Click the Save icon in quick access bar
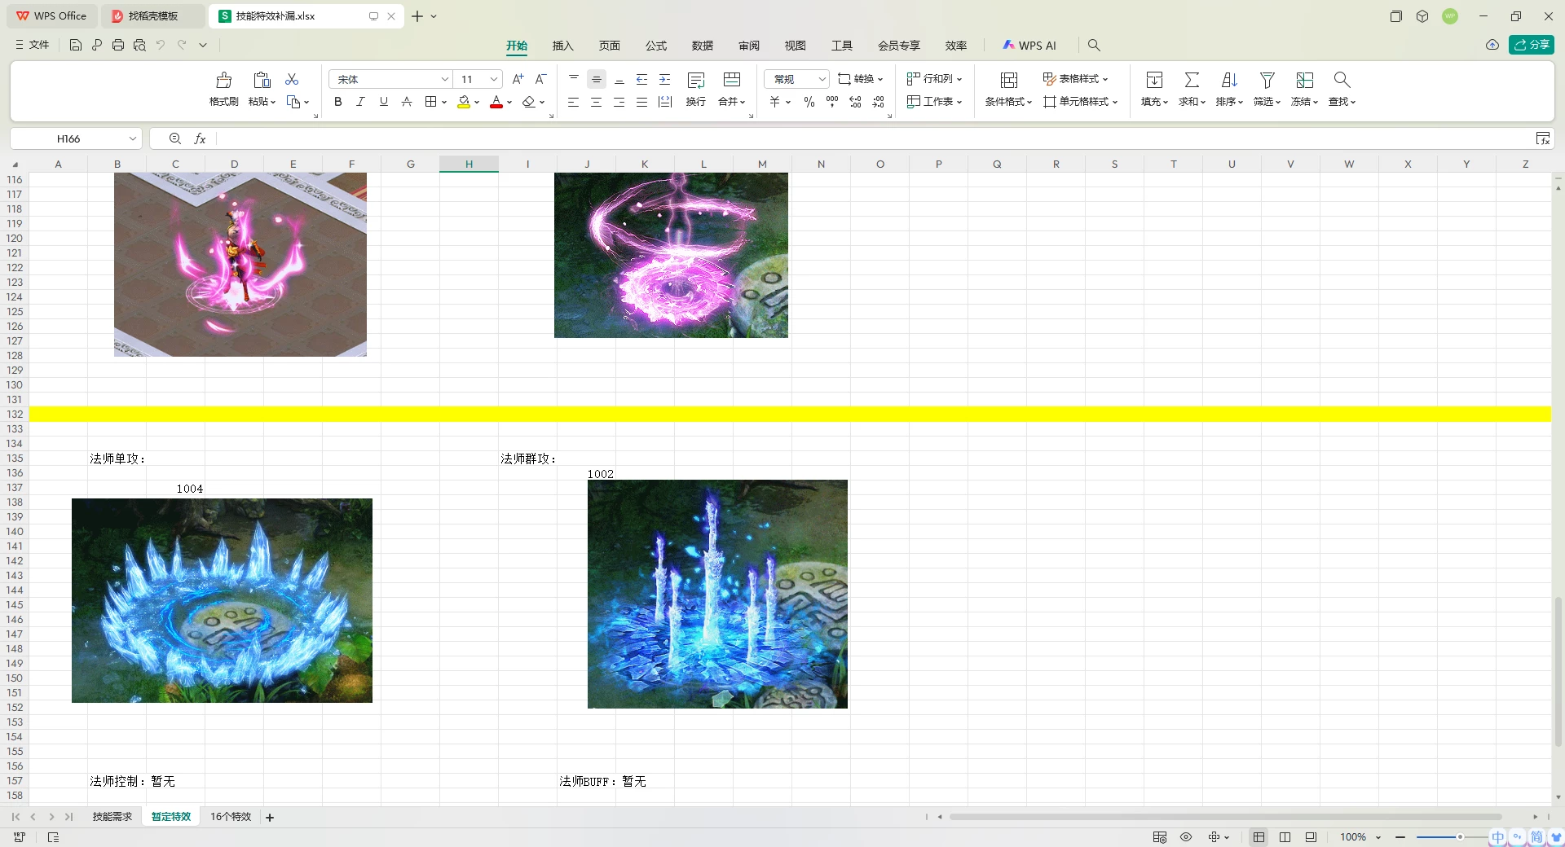1565x847 pixels. (x=76, y=46)
